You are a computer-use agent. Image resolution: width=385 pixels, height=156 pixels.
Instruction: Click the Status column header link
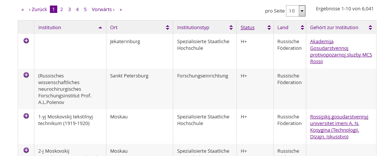point(248,28)
